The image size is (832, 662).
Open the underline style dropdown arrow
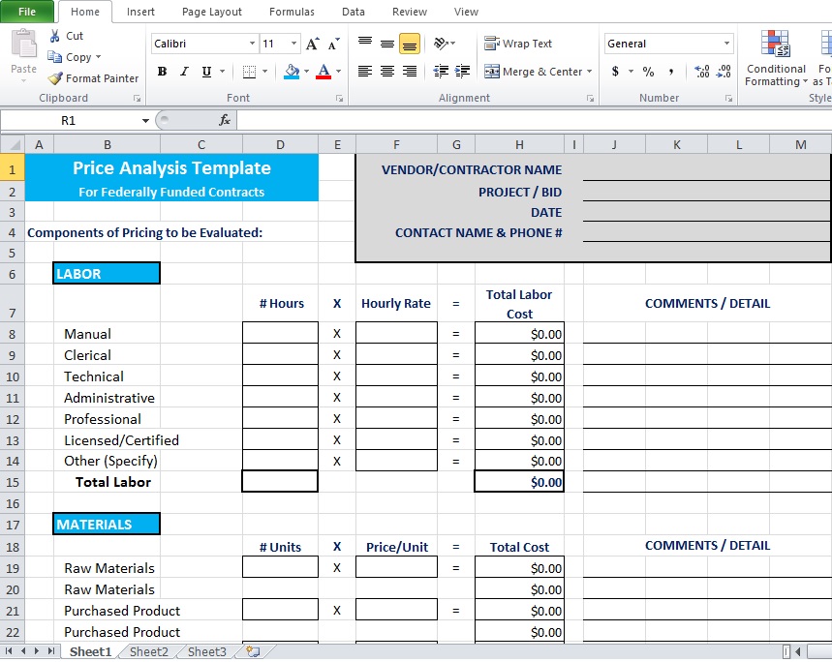[223, 71]
